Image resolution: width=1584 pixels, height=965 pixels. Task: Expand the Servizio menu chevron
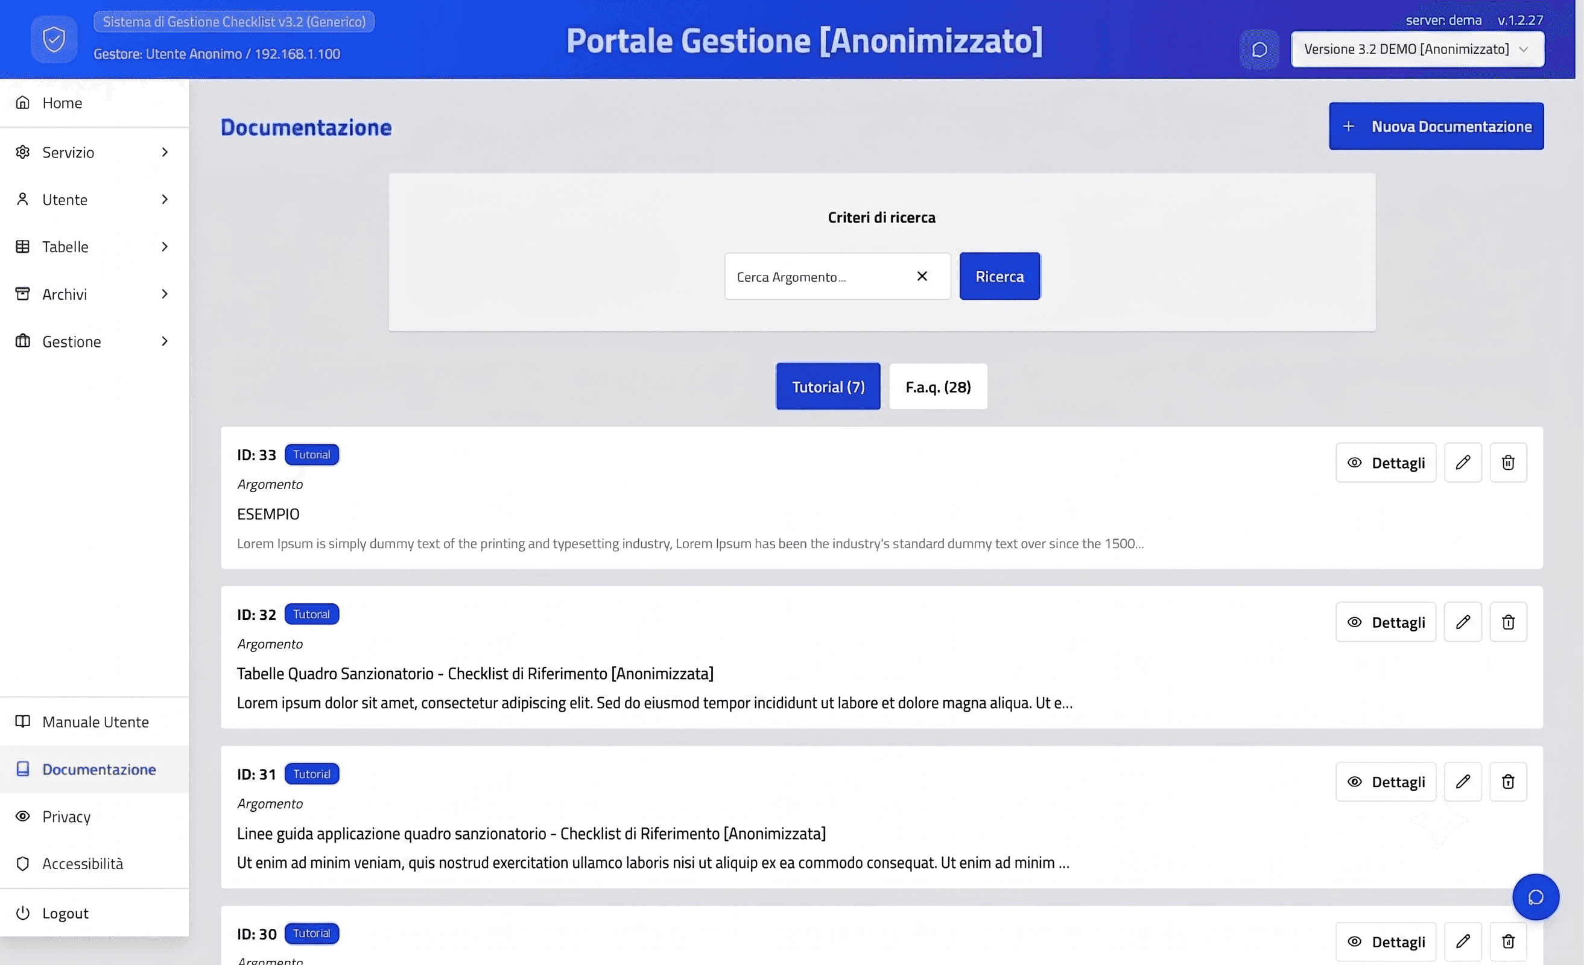(x=165, y=153)
